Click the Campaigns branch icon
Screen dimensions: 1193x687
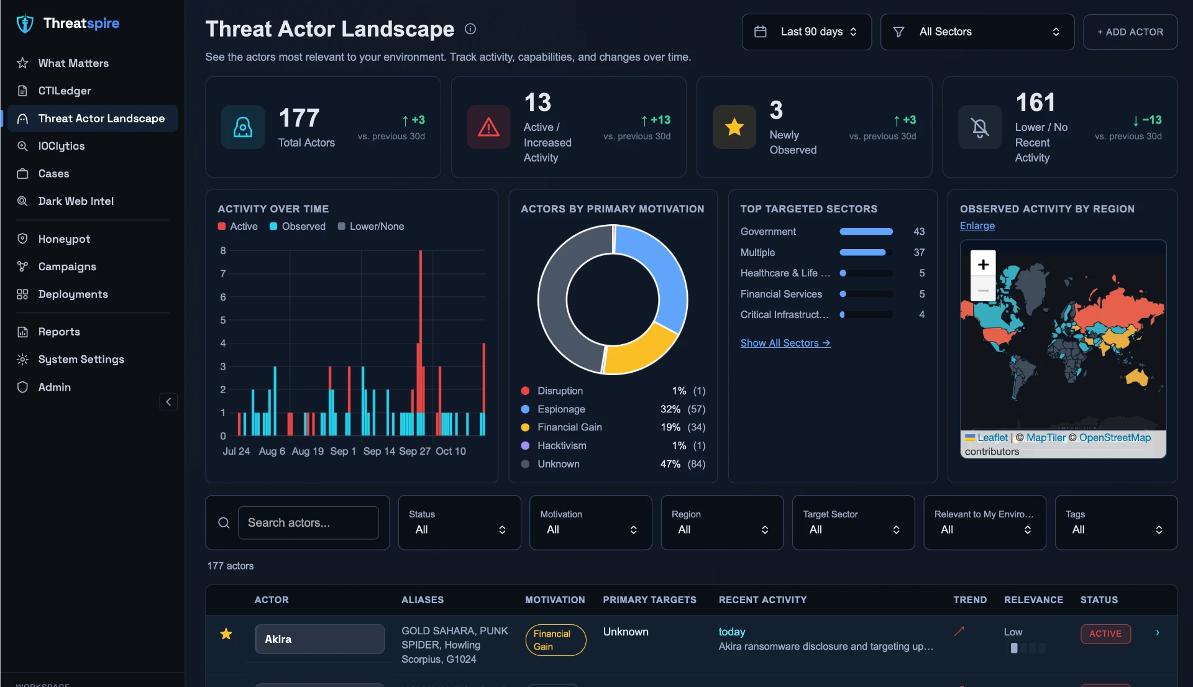(x=22, y=266)
